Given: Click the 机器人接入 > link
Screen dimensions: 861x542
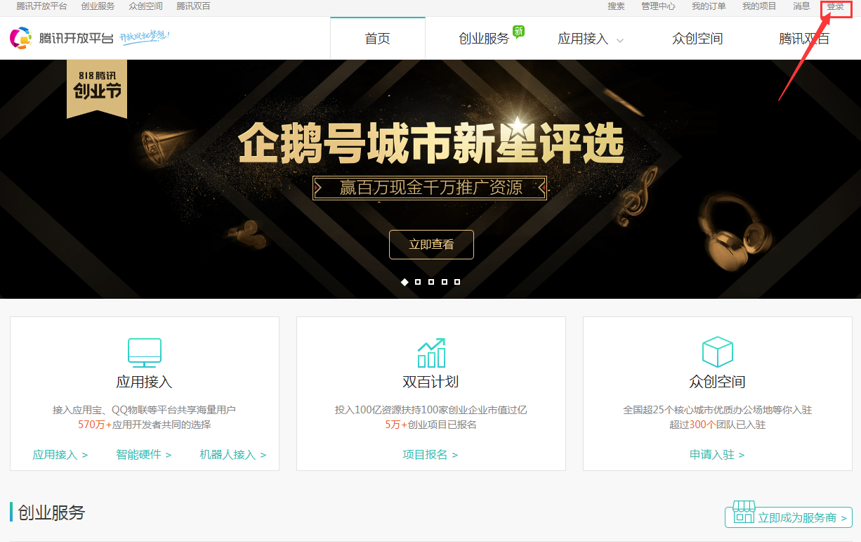Looking at the screenshot, I should pos(233,455).
